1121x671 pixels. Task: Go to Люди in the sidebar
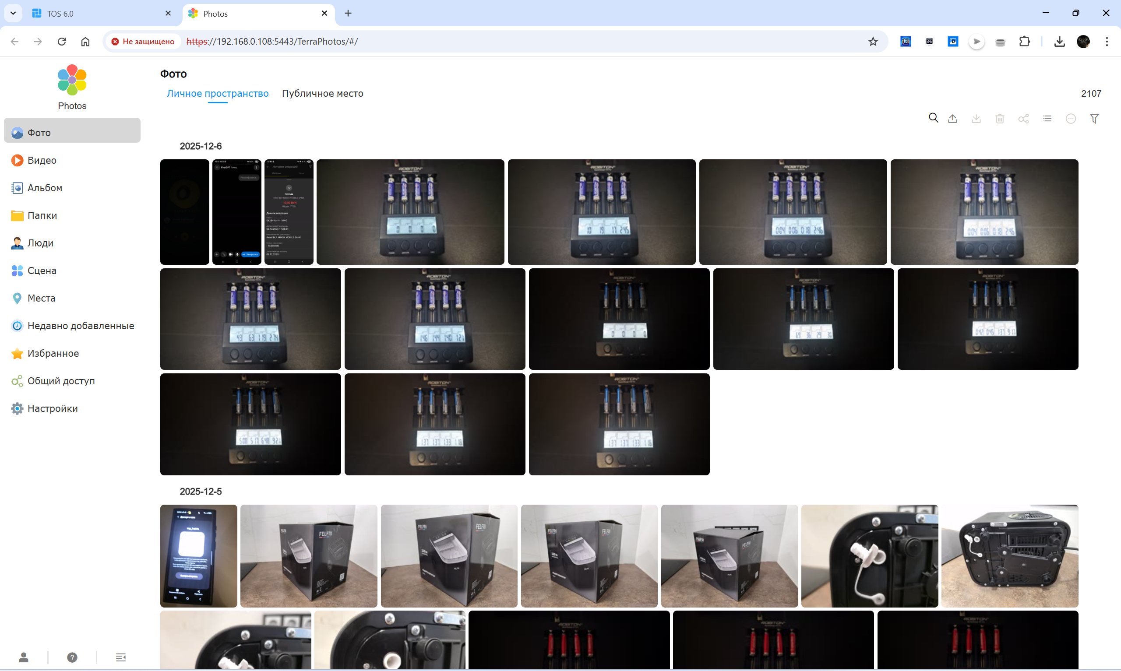tap(40, 243)
